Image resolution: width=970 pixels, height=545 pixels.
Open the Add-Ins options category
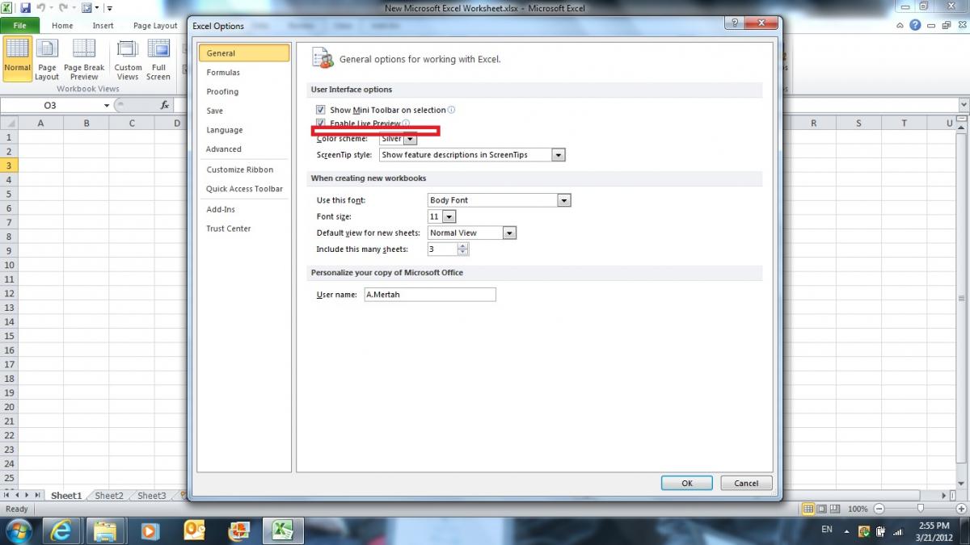click(244, 209)
